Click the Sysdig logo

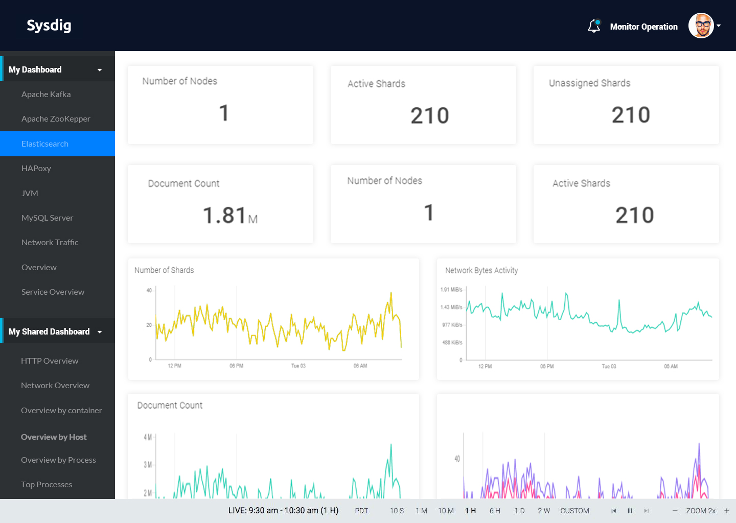coord(49,26)
